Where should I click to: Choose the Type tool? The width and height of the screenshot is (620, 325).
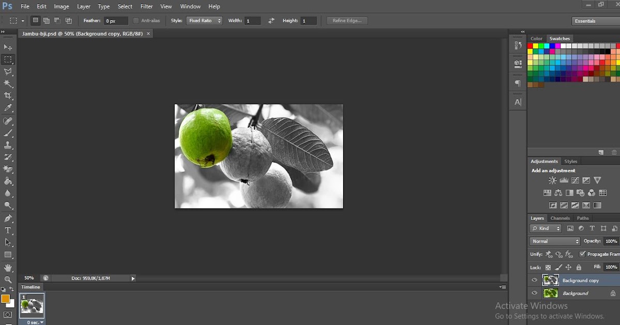click(8, 230)
